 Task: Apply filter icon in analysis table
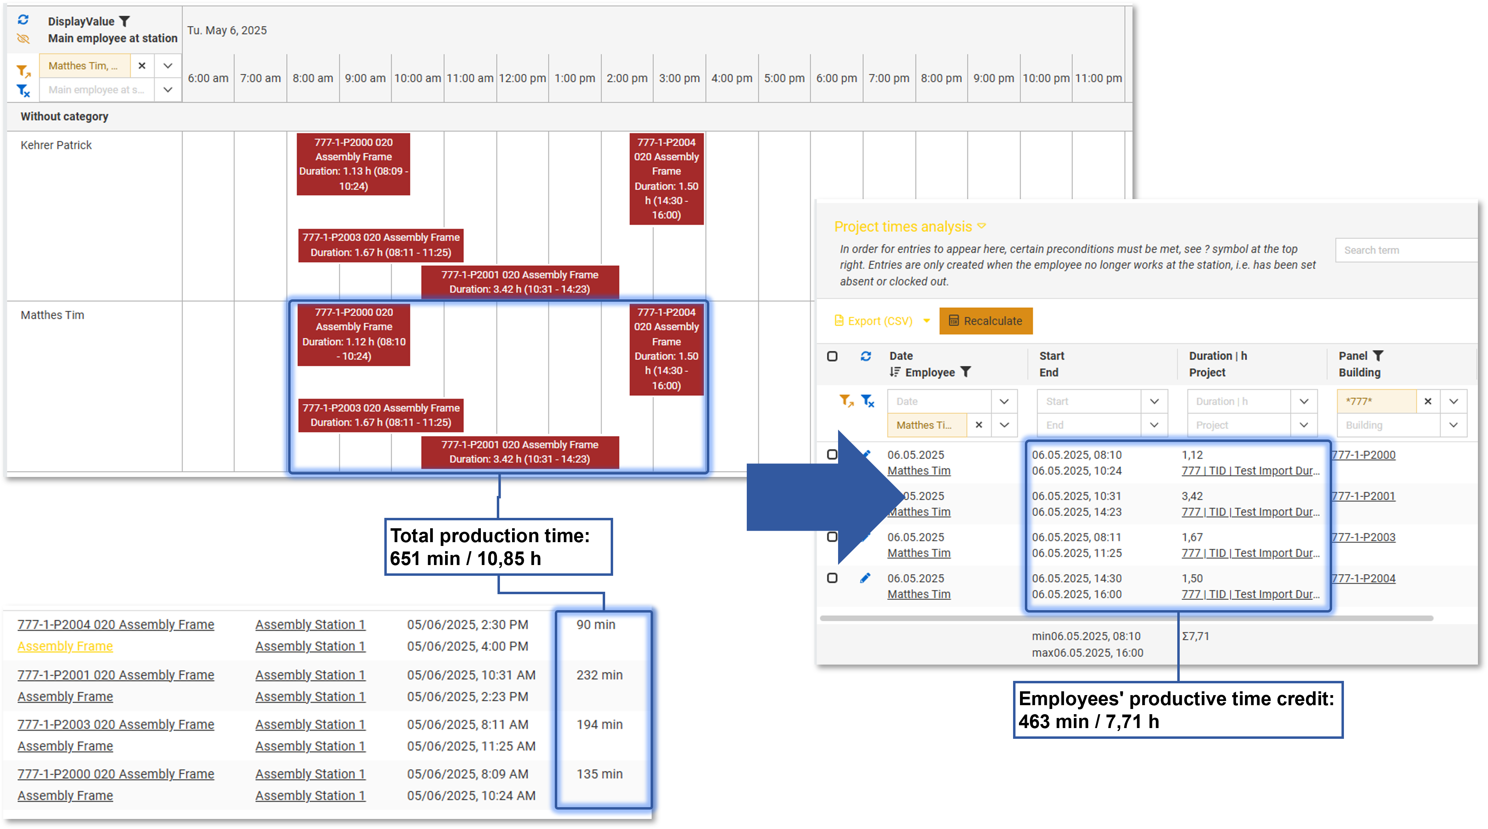point(847,401)
